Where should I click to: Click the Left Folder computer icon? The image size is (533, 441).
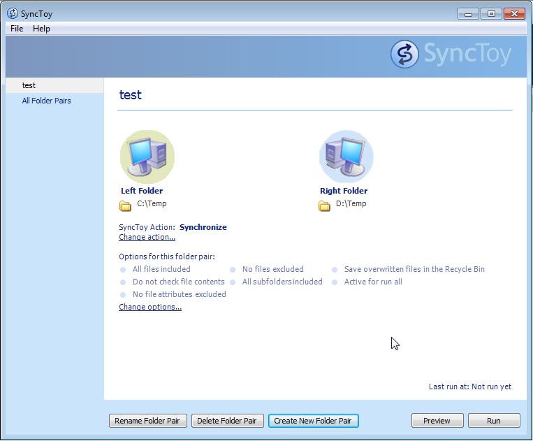(147, 157)
